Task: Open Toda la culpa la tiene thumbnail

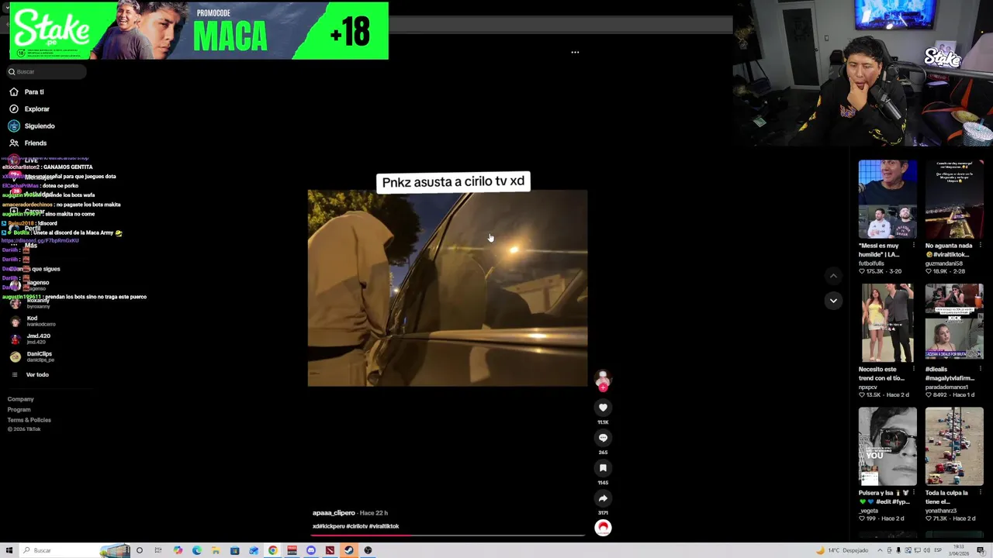Action: [x=954, y=446]
